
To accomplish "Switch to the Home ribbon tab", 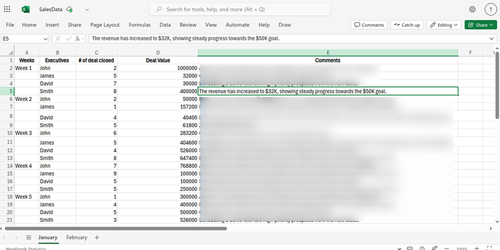I will [x=29, y=25].
